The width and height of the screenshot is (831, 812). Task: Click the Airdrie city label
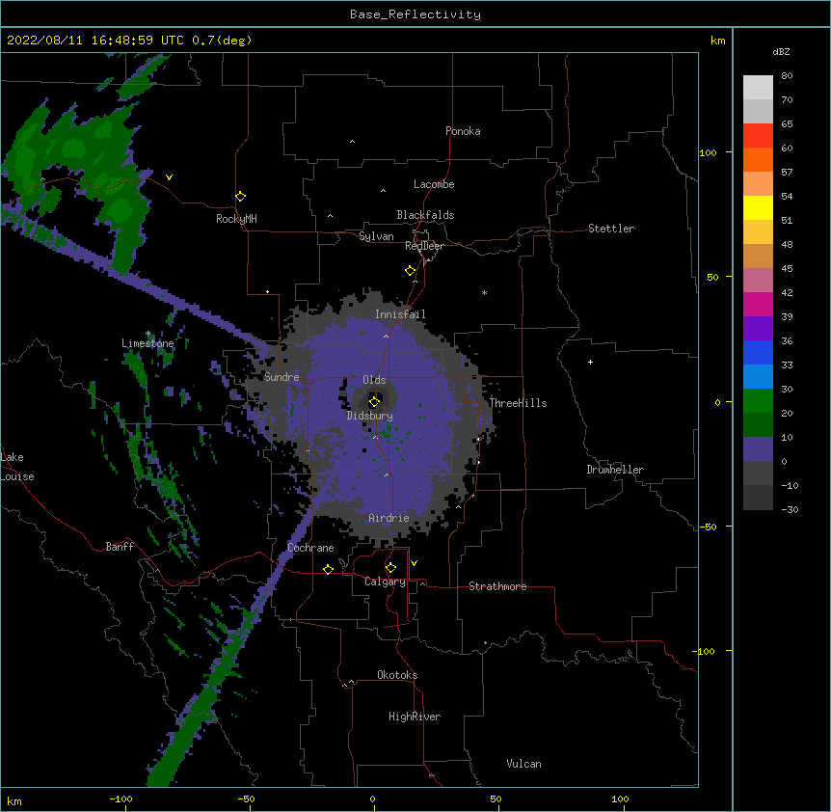[x=389, y=518]
